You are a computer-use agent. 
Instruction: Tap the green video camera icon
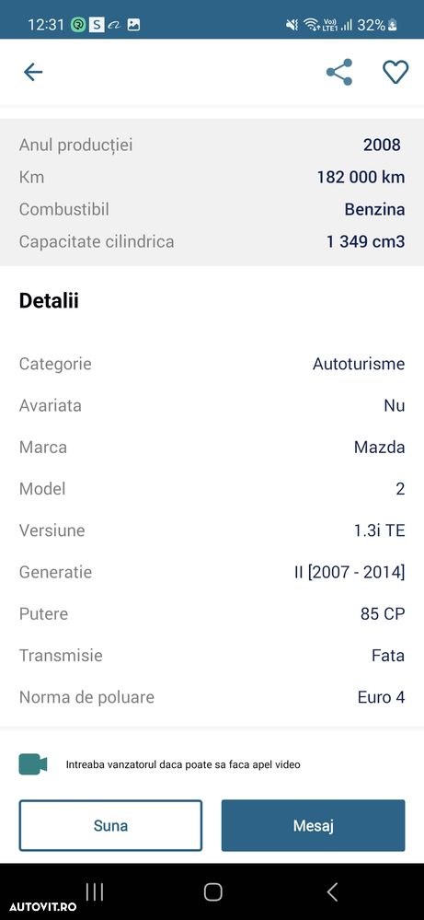coord(33,764)
